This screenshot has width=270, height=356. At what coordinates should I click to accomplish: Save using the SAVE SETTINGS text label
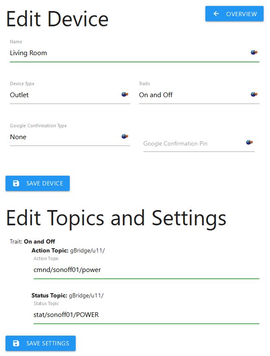tap(48, 343)
